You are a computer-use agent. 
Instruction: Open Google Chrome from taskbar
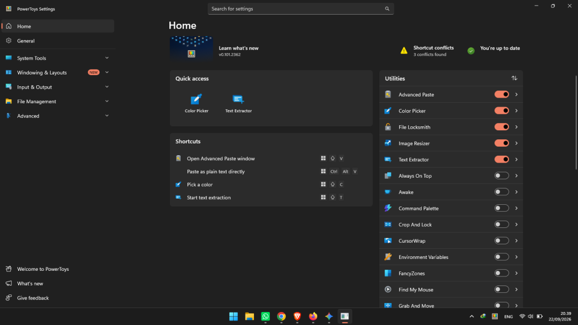[281, 316]
